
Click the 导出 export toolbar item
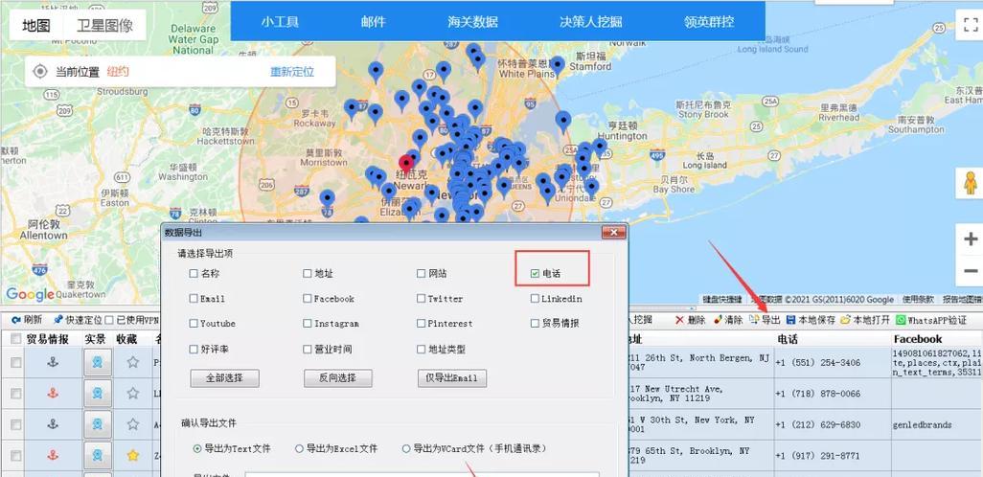click(765, 320)
